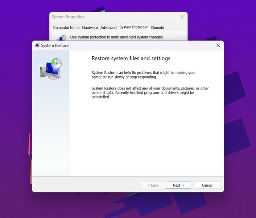Open the Remote tab

click(157, 28)
